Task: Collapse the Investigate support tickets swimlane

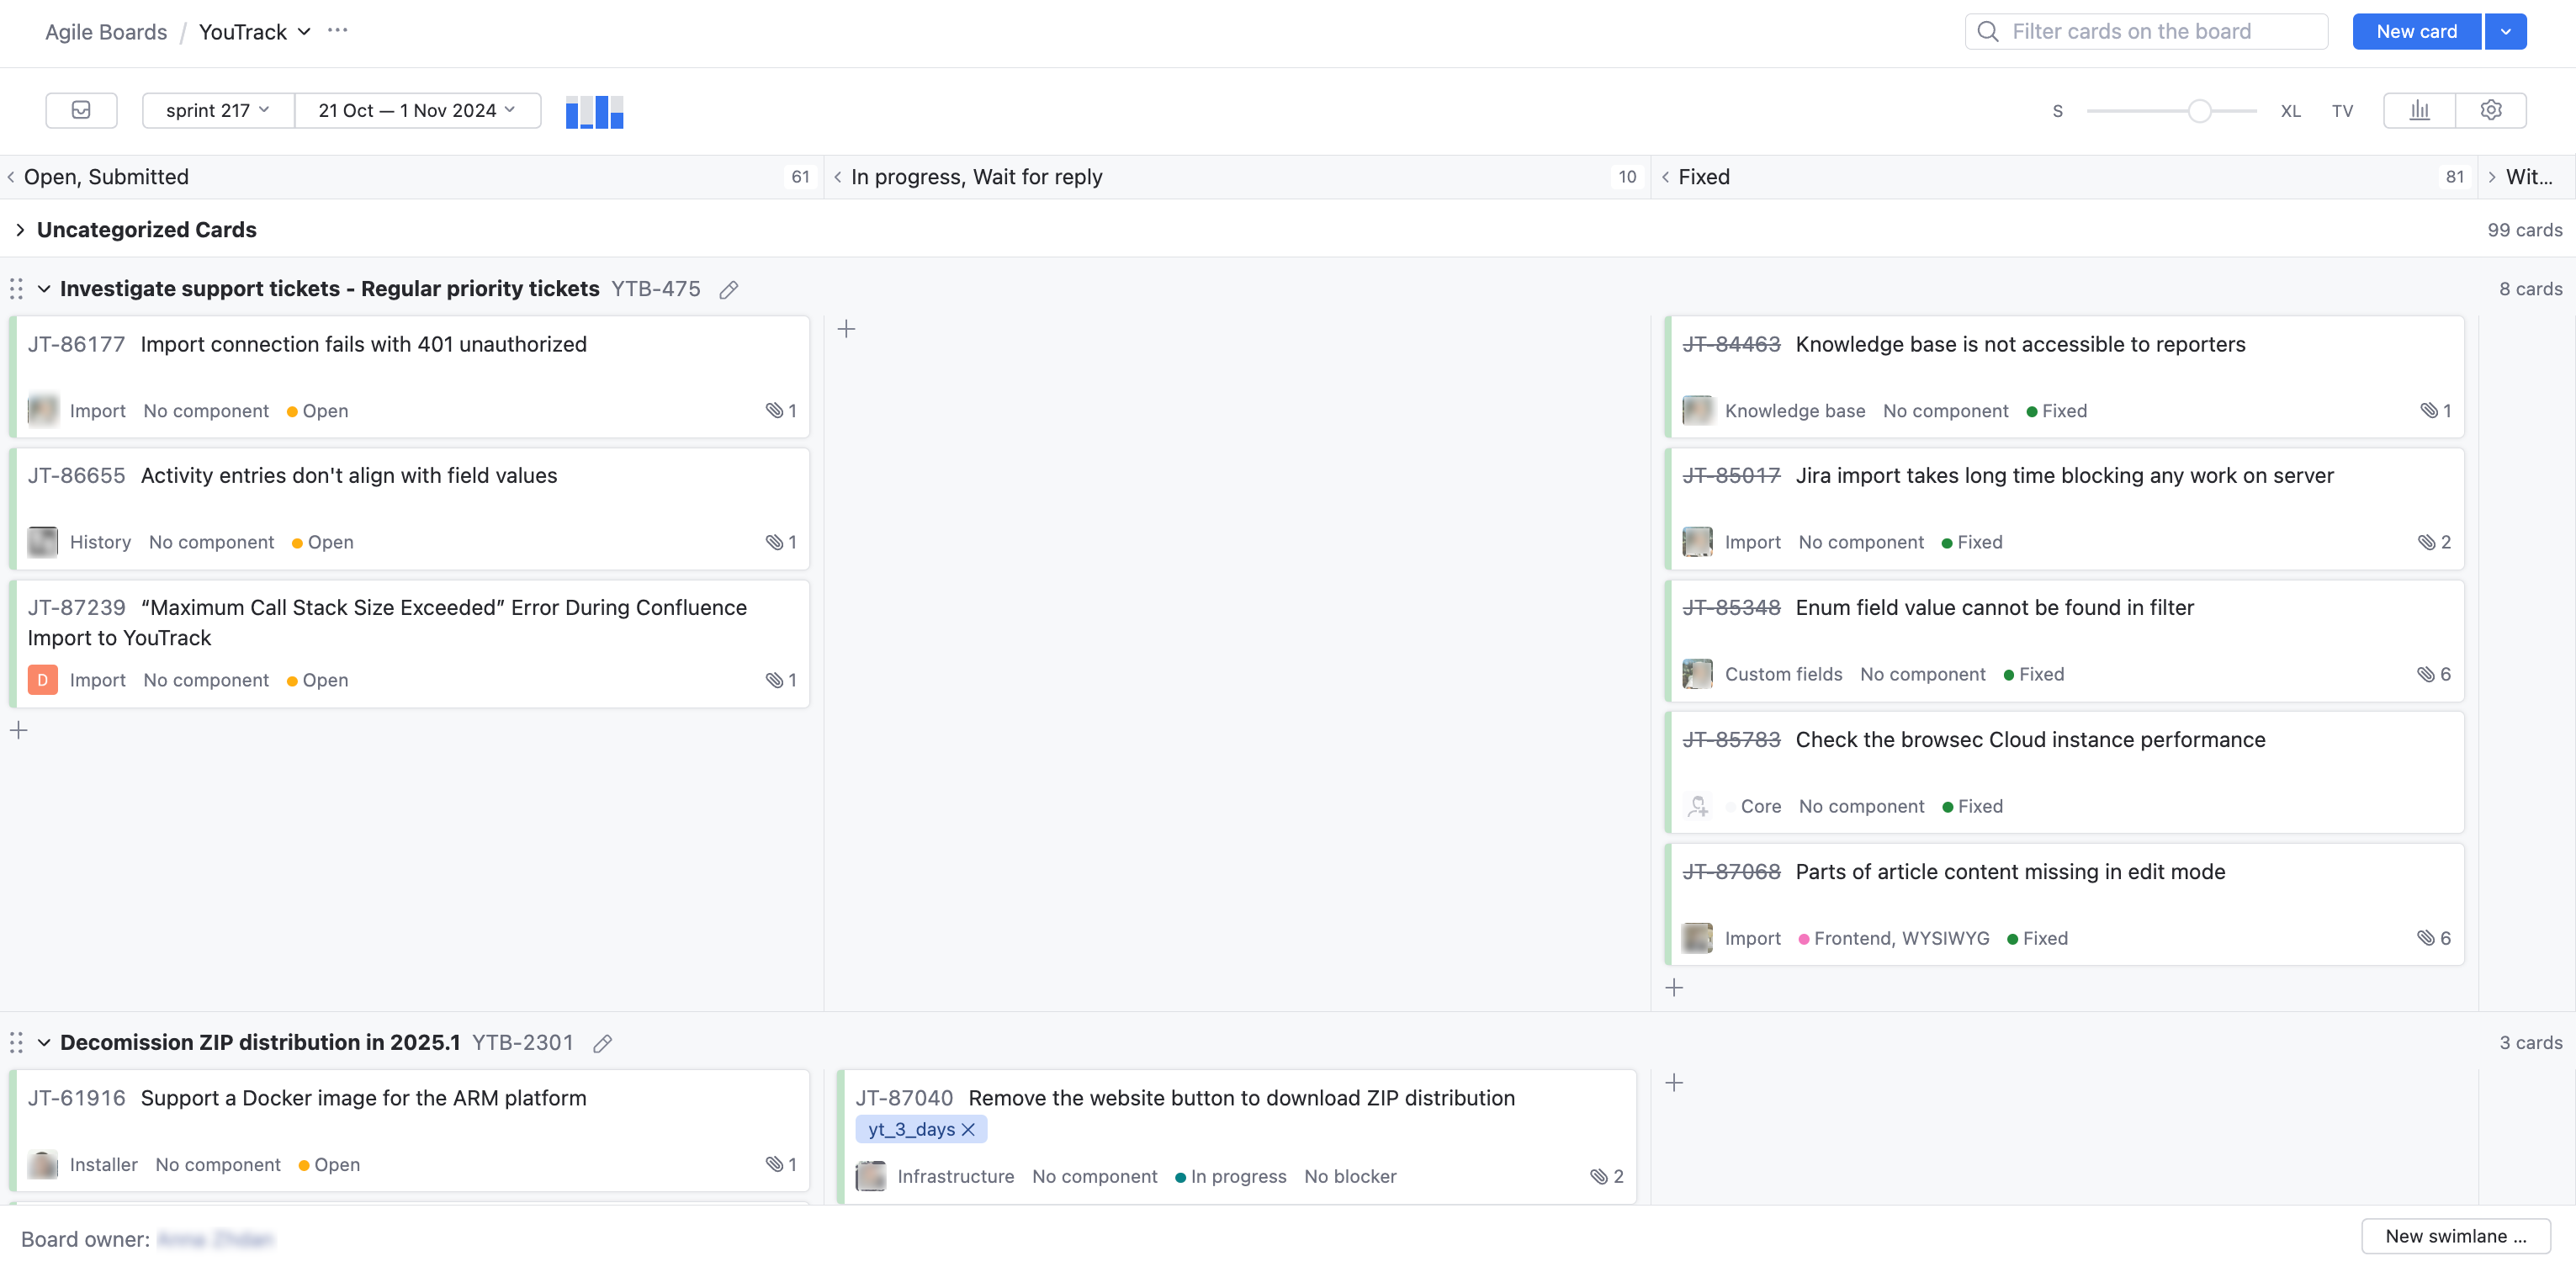Action: point(44,289)
